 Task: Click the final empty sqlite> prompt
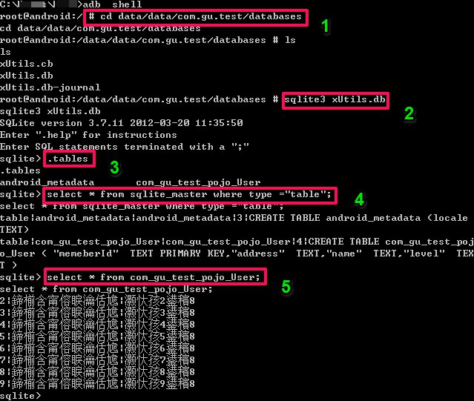click(20, 396)
